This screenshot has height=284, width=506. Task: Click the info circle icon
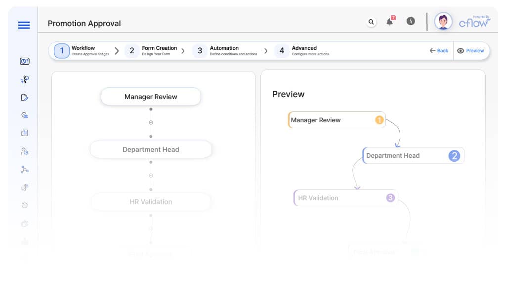[x=411, y=21]
